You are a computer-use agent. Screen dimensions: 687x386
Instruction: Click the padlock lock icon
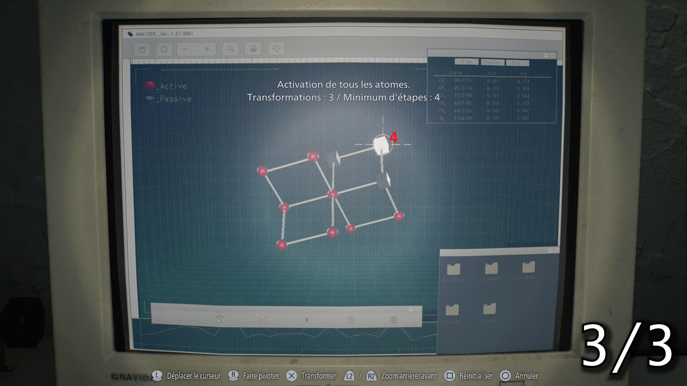[x=253, y=49]
